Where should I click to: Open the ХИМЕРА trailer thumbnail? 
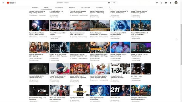point(121,47)
